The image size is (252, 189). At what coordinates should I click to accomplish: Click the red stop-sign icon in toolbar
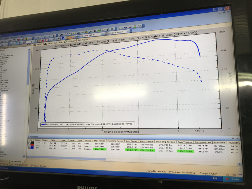(18, 40)
